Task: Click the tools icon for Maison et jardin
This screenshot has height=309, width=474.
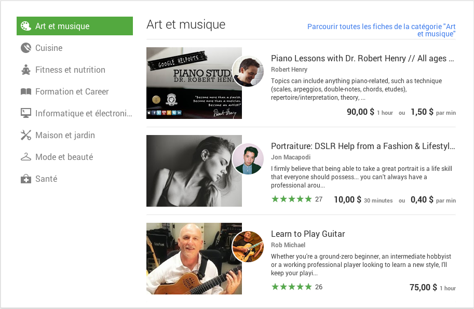Action: pyautogui.click(x=25, y=135)
